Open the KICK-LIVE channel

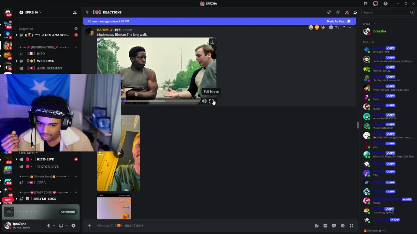tap(48, 159)
